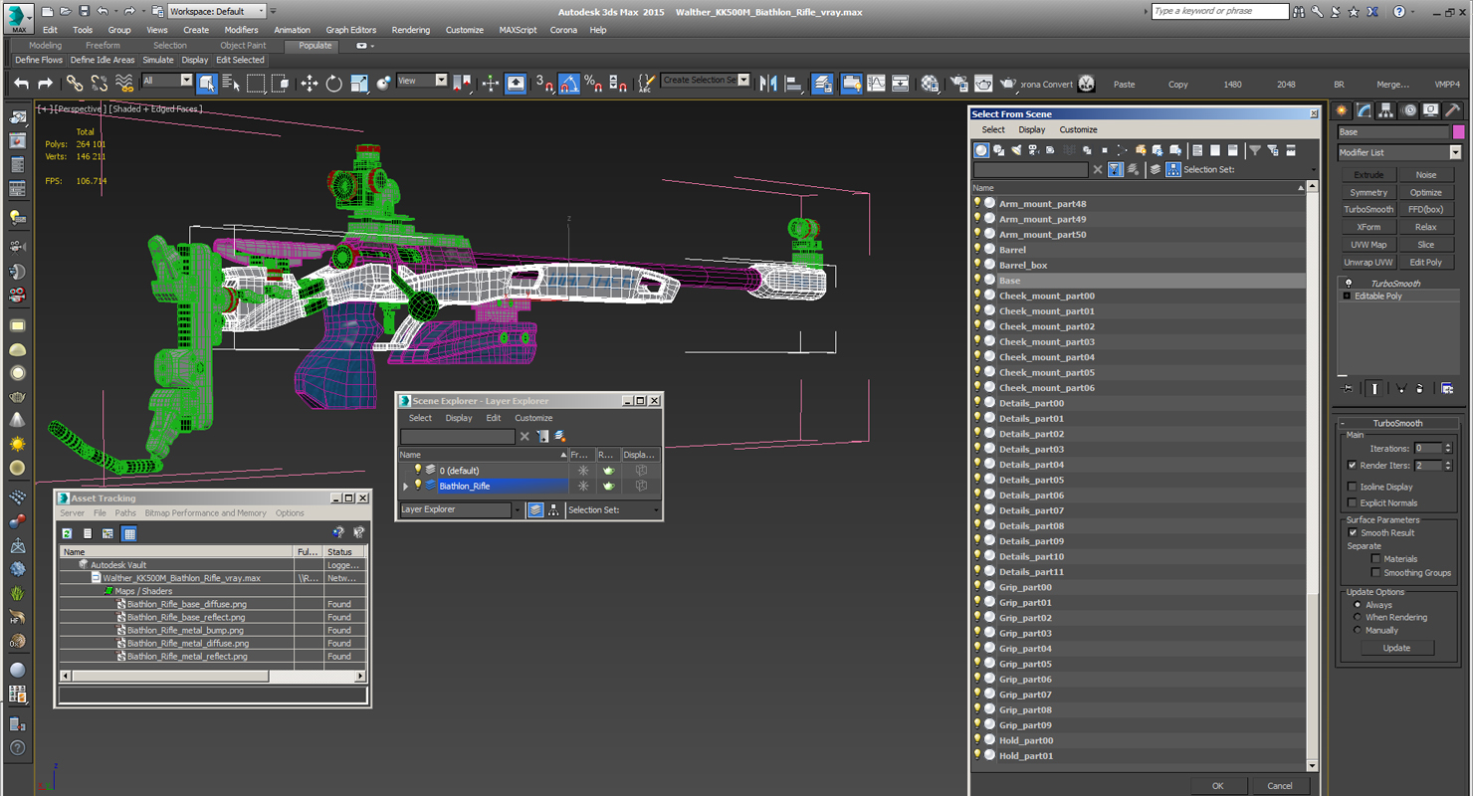Open the Hierarchy command panel tab
The height and width of the screenshot is (796, 1473).
pyautogui.click(x=1386, y=110)
